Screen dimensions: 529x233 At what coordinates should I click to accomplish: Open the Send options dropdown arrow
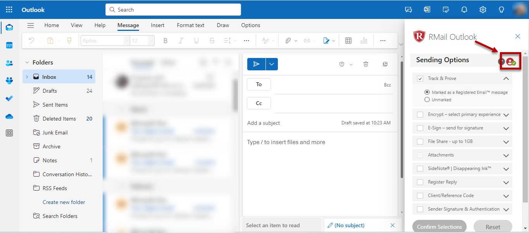tap(272, 64)
